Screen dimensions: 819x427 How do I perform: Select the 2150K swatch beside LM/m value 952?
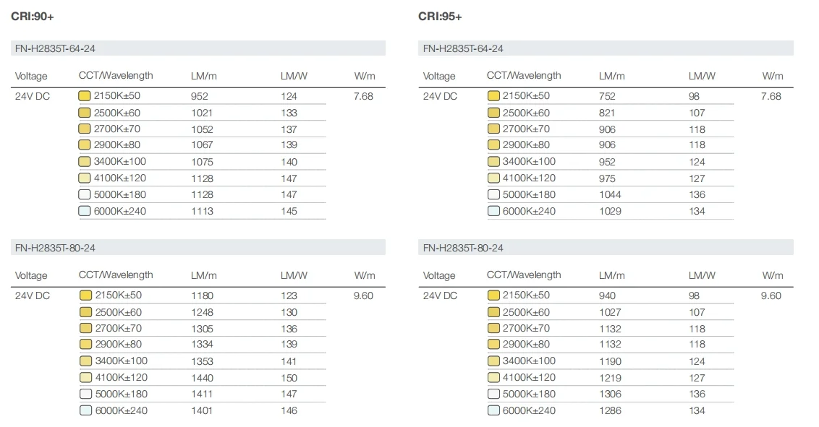[x=85, y=96]
